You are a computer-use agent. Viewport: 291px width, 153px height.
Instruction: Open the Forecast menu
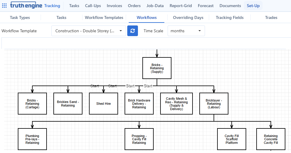[x=206, y=6]
